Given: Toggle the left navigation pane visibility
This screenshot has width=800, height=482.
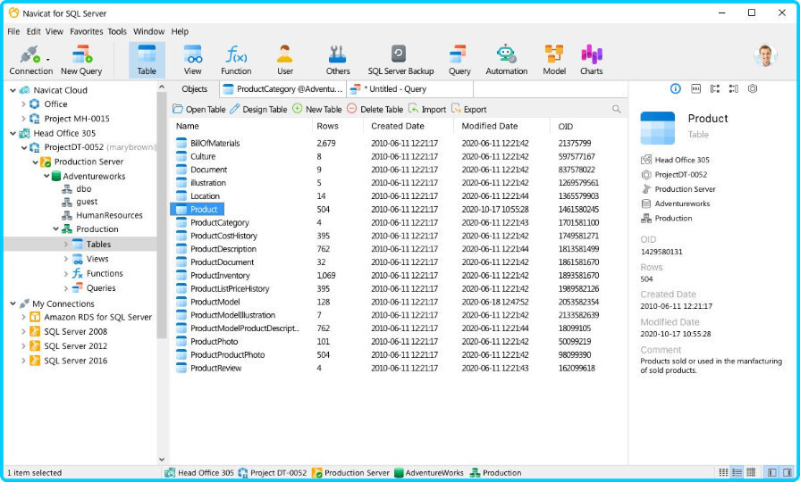Looking at the screenshot, I should (772, 472).
